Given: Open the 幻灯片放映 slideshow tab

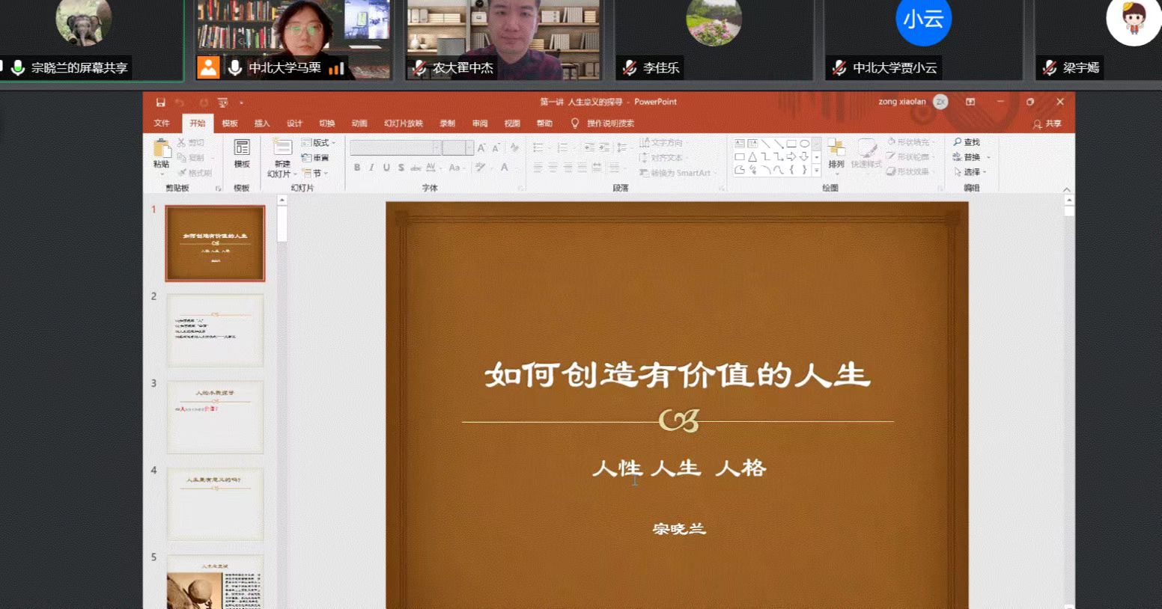Looking at the screenshot, I should [404, 123].
